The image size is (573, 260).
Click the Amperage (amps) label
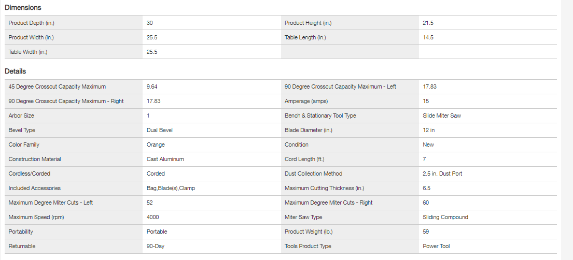306,102
